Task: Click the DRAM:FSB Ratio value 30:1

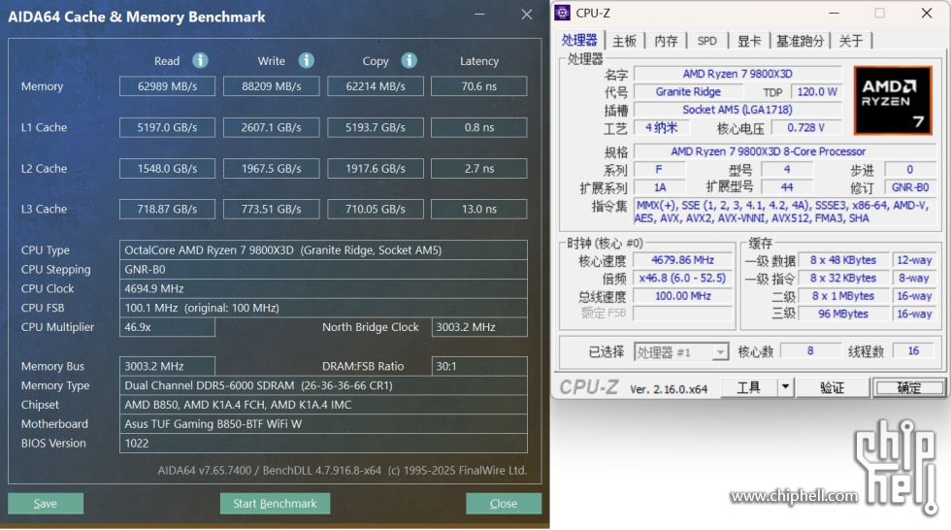Action: [479, 366]
